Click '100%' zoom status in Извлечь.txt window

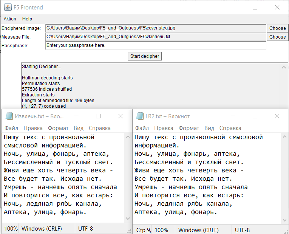click(x=11, y=229)
